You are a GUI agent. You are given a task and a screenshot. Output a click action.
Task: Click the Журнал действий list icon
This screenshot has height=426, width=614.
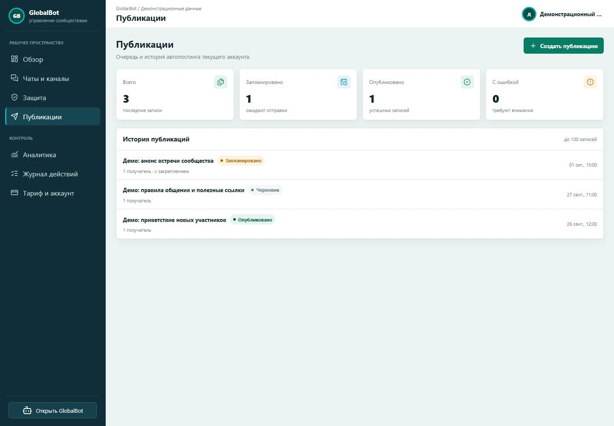point(14,173)
